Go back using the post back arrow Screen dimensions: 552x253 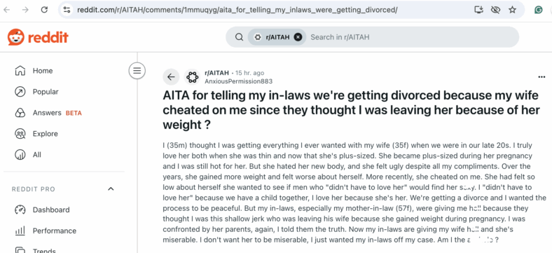point(171,77)
